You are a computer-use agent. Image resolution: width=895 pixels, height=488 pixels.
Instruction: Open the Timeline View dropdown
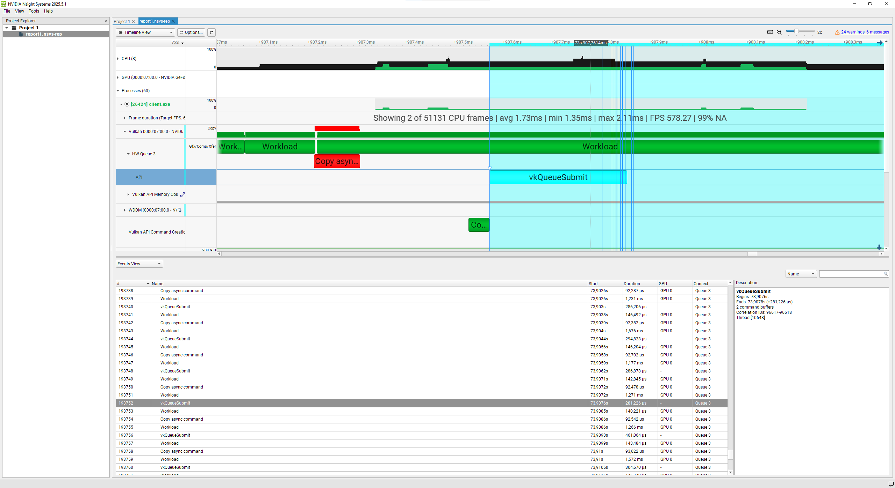pyautogui.click(x=145, y=32)
